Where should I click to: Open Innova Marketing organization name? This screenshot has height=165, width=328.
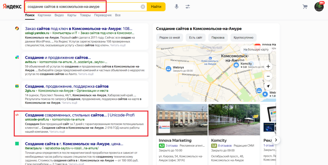(x=175, y=140)
